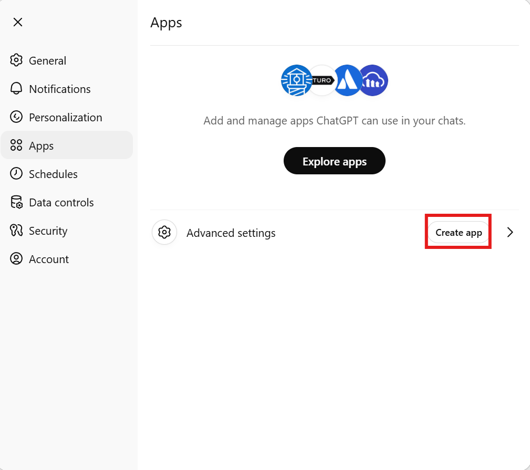The image size is (530, 470).
Task: Click the 'Add and manage apps' description text
Action: [335, 121]
